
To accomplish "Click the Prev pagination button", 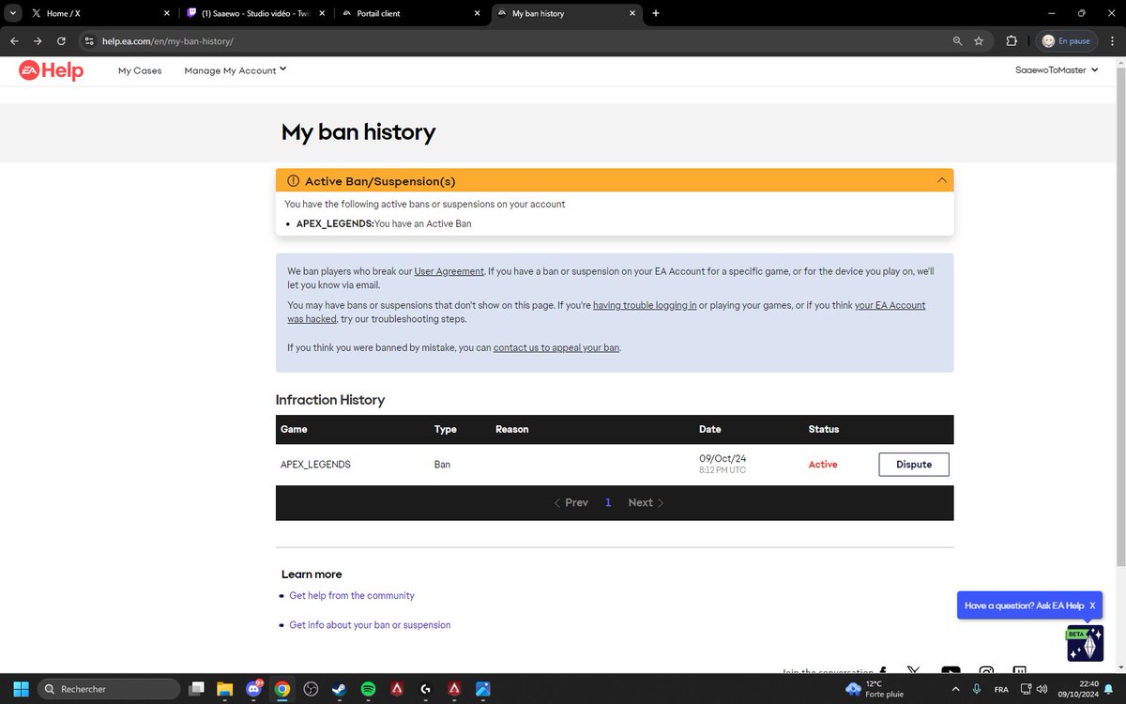I will pos(571,503).
